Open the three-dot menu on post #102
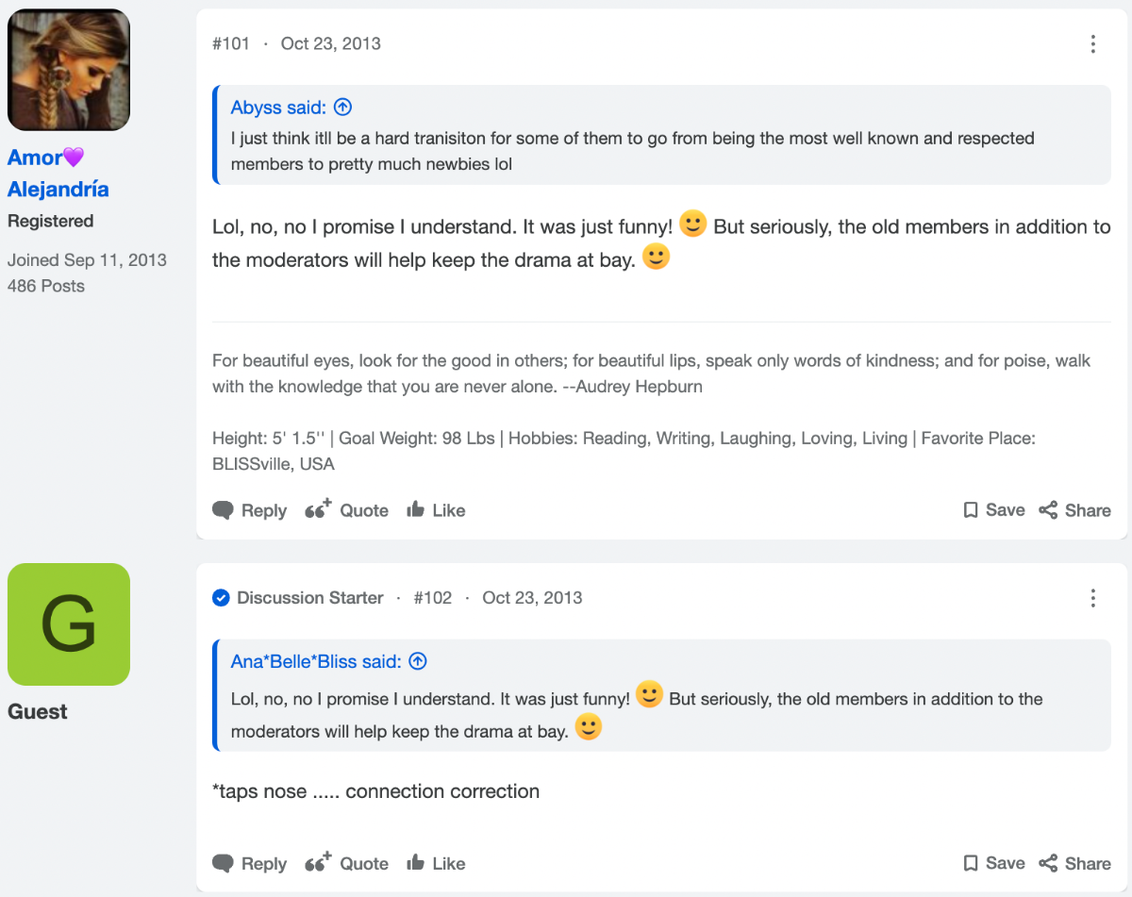Viewport: 1132px width, 897px height. pyautogui.click(x=1092, y=598)
